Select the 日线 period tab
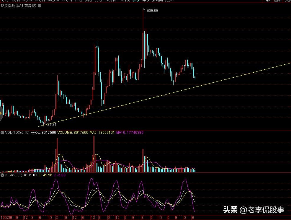The height and width of the screenshot is (220, 291). [x=79, y=1]
